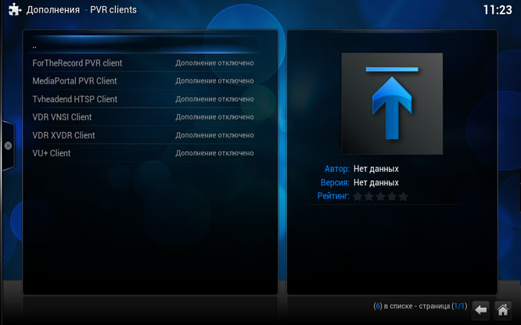Click the 11:23 clock display
The height and width of the screenshot is (325, 521).
[x=498, y=10]
